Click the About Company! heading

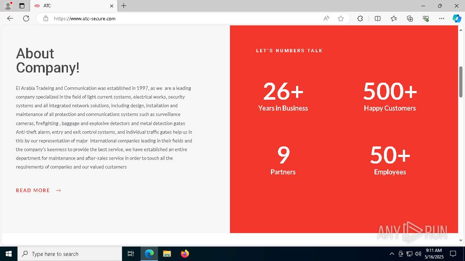[48, 61]
